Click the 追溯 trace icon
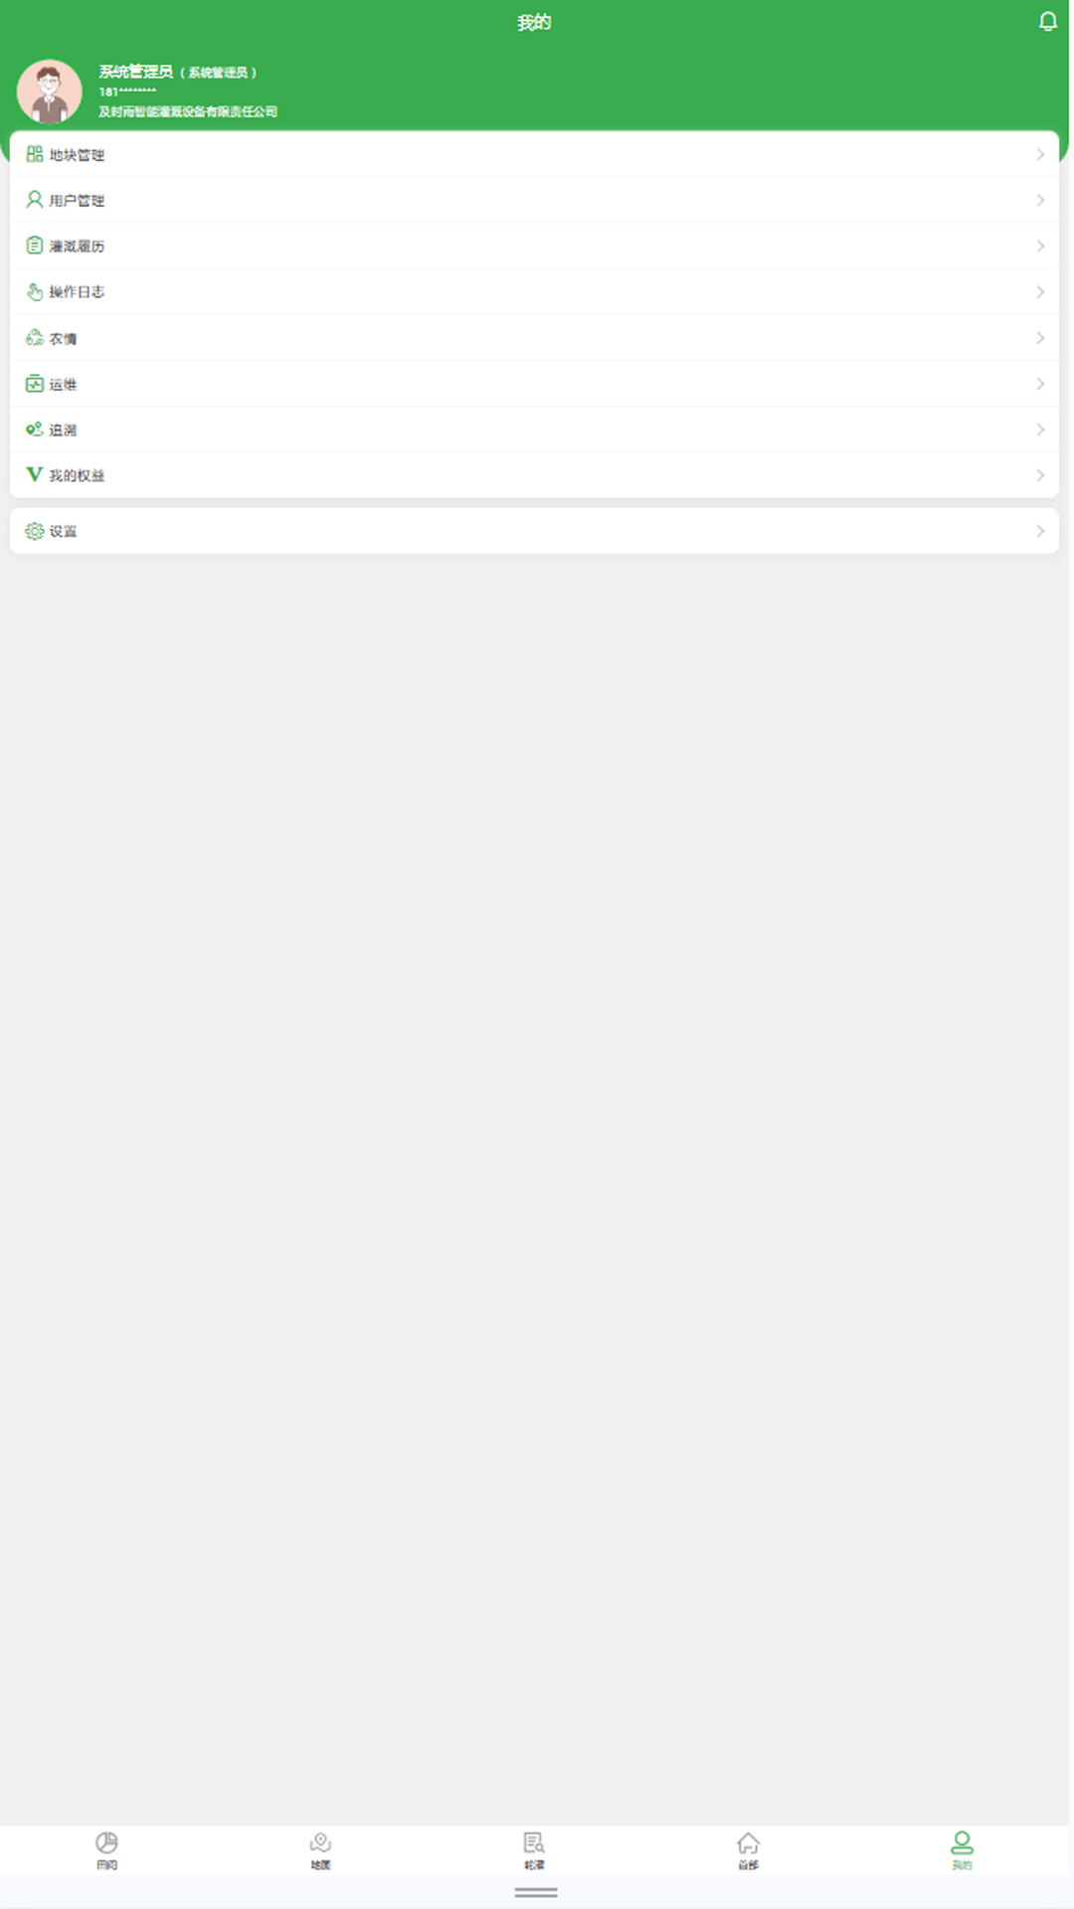This screenshot has height=1909, width=1074. coord(35,430)
